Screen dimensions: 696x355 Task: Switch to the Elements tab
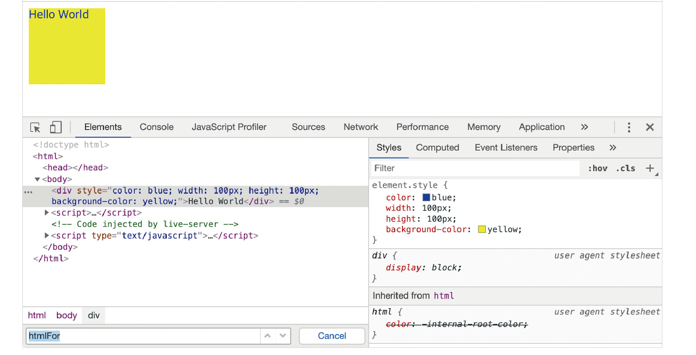click(x=103, y=127)
